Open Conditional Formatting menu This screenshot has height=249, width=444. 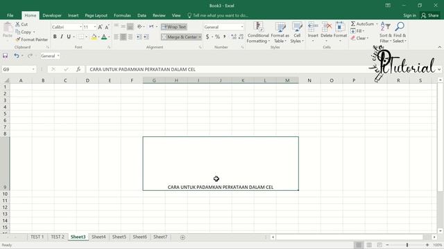258,33
